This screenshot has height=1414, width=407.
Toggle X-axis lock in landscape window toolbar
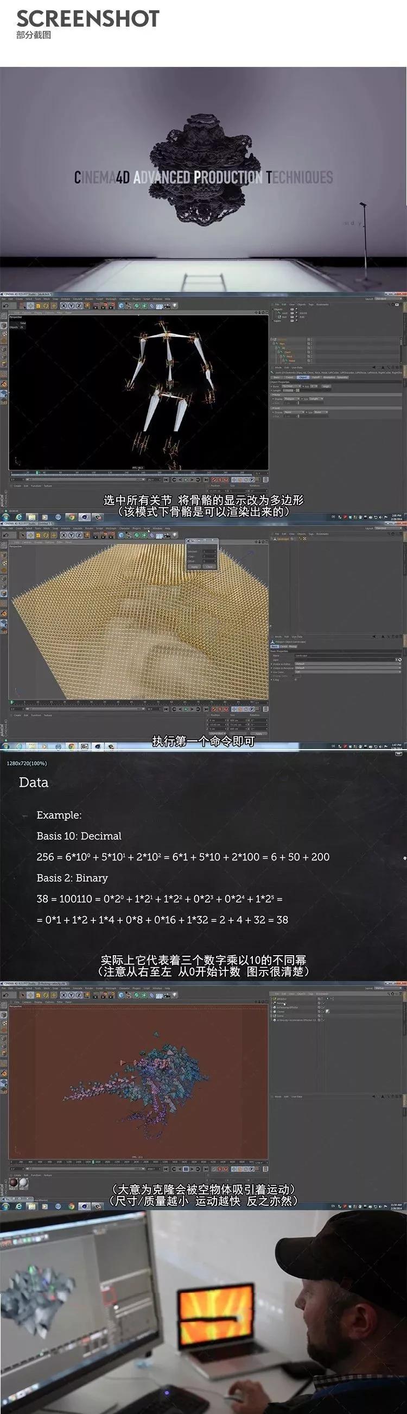[63, 535]
